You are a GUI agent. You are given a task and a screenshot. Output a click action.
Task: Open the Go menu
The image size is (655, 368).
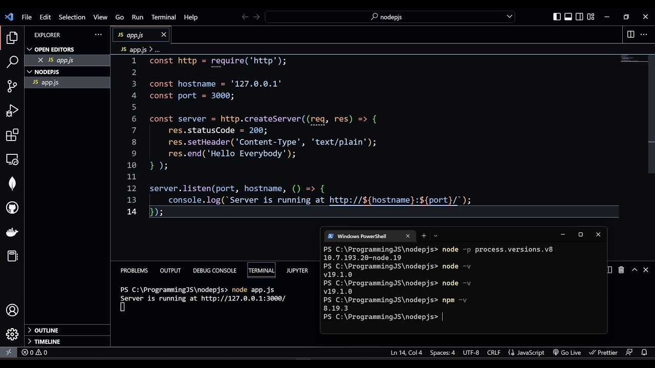click(119, 17)
